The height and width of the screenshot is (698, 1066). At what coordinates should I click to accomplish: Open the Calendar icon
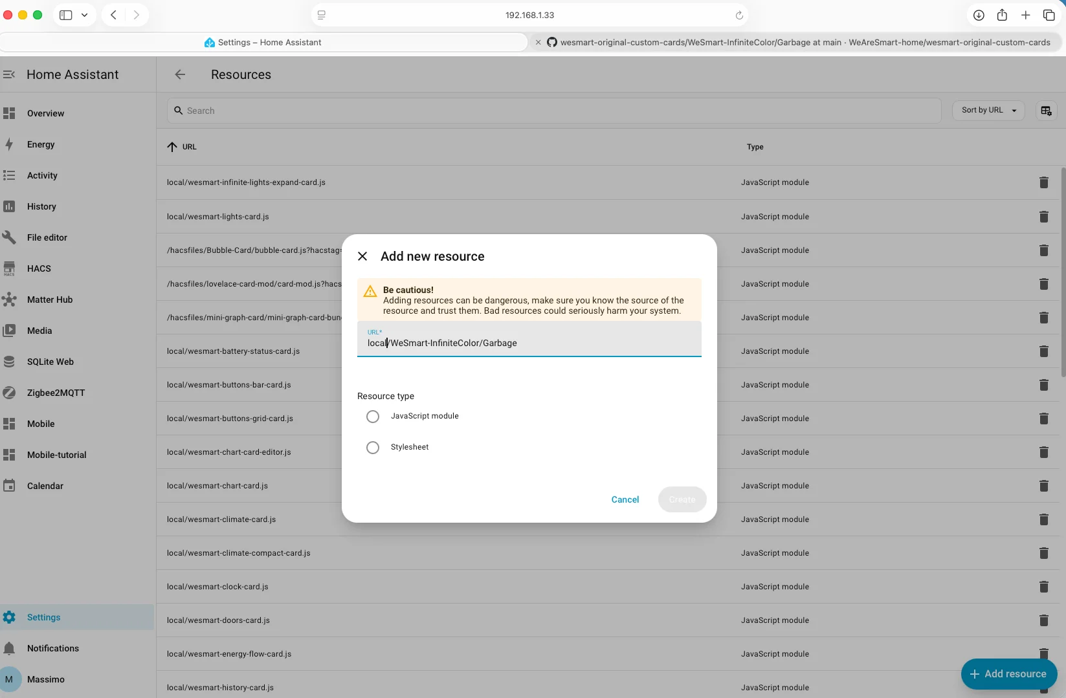[x=9, y=486]
